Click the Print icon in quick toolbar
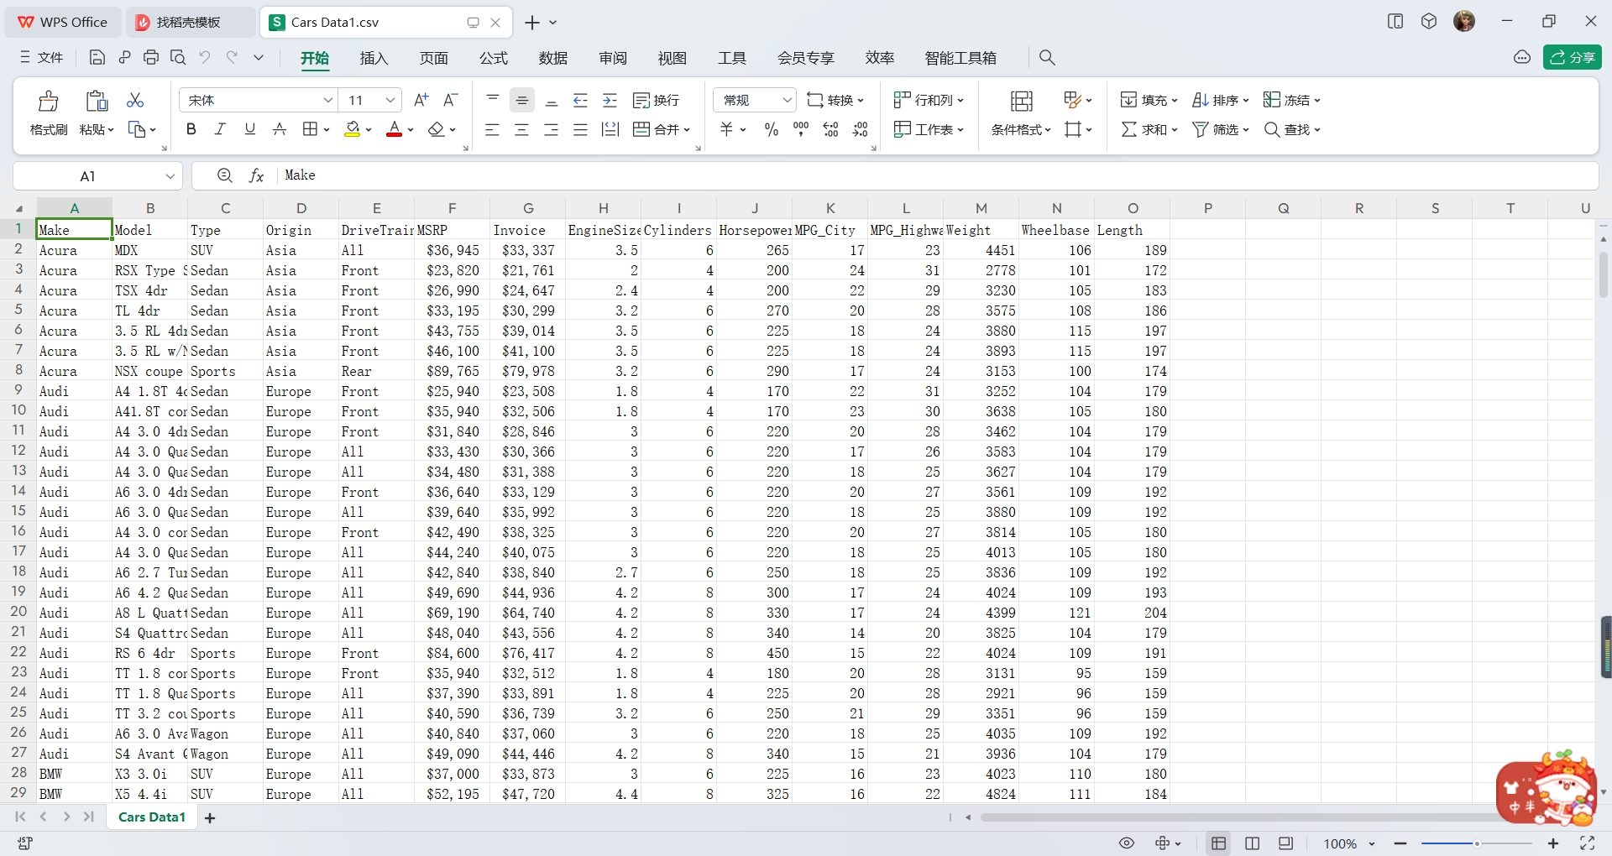The width and height of the screenshot is (1612, 856). tap(151, 57)
